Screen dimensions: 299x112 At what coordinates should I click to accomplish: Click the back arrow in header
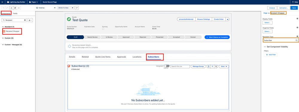tap(2, 2)
